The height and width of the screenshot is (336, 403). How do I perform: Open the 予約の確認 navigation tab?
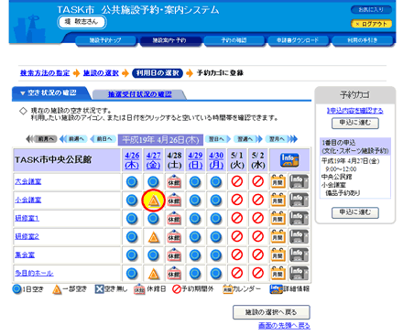tap(234, 40)
